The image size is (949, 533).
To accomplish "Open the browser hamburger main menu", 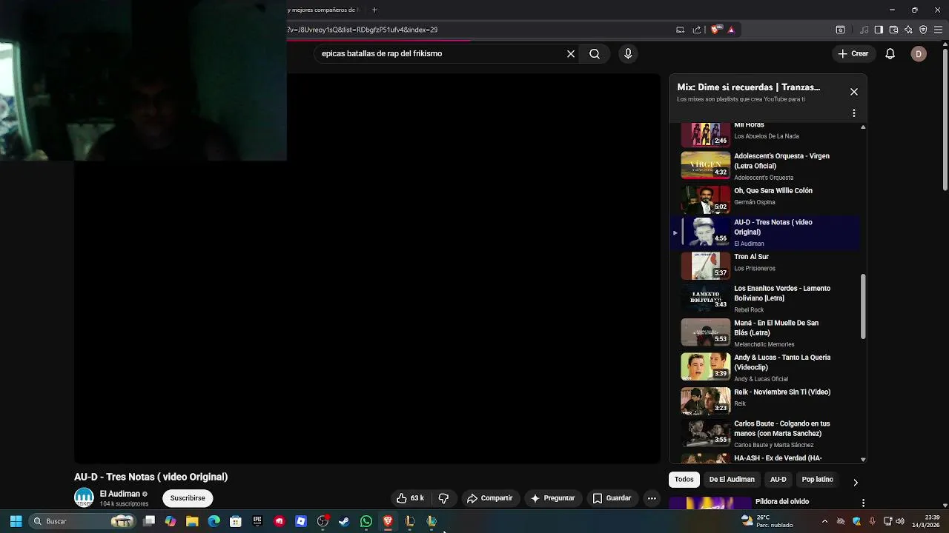I will (939, 30).
